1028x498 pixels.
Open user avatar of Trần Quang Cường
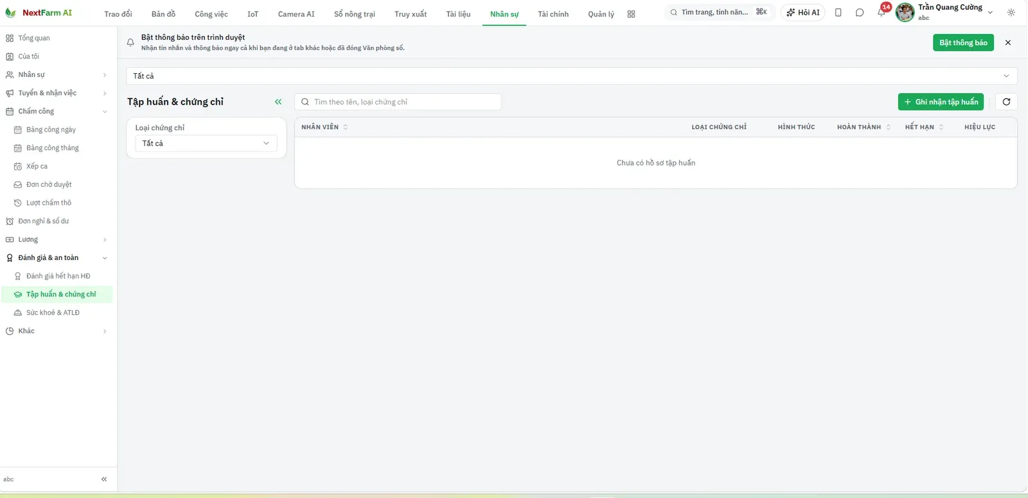[x=905, y=12]
